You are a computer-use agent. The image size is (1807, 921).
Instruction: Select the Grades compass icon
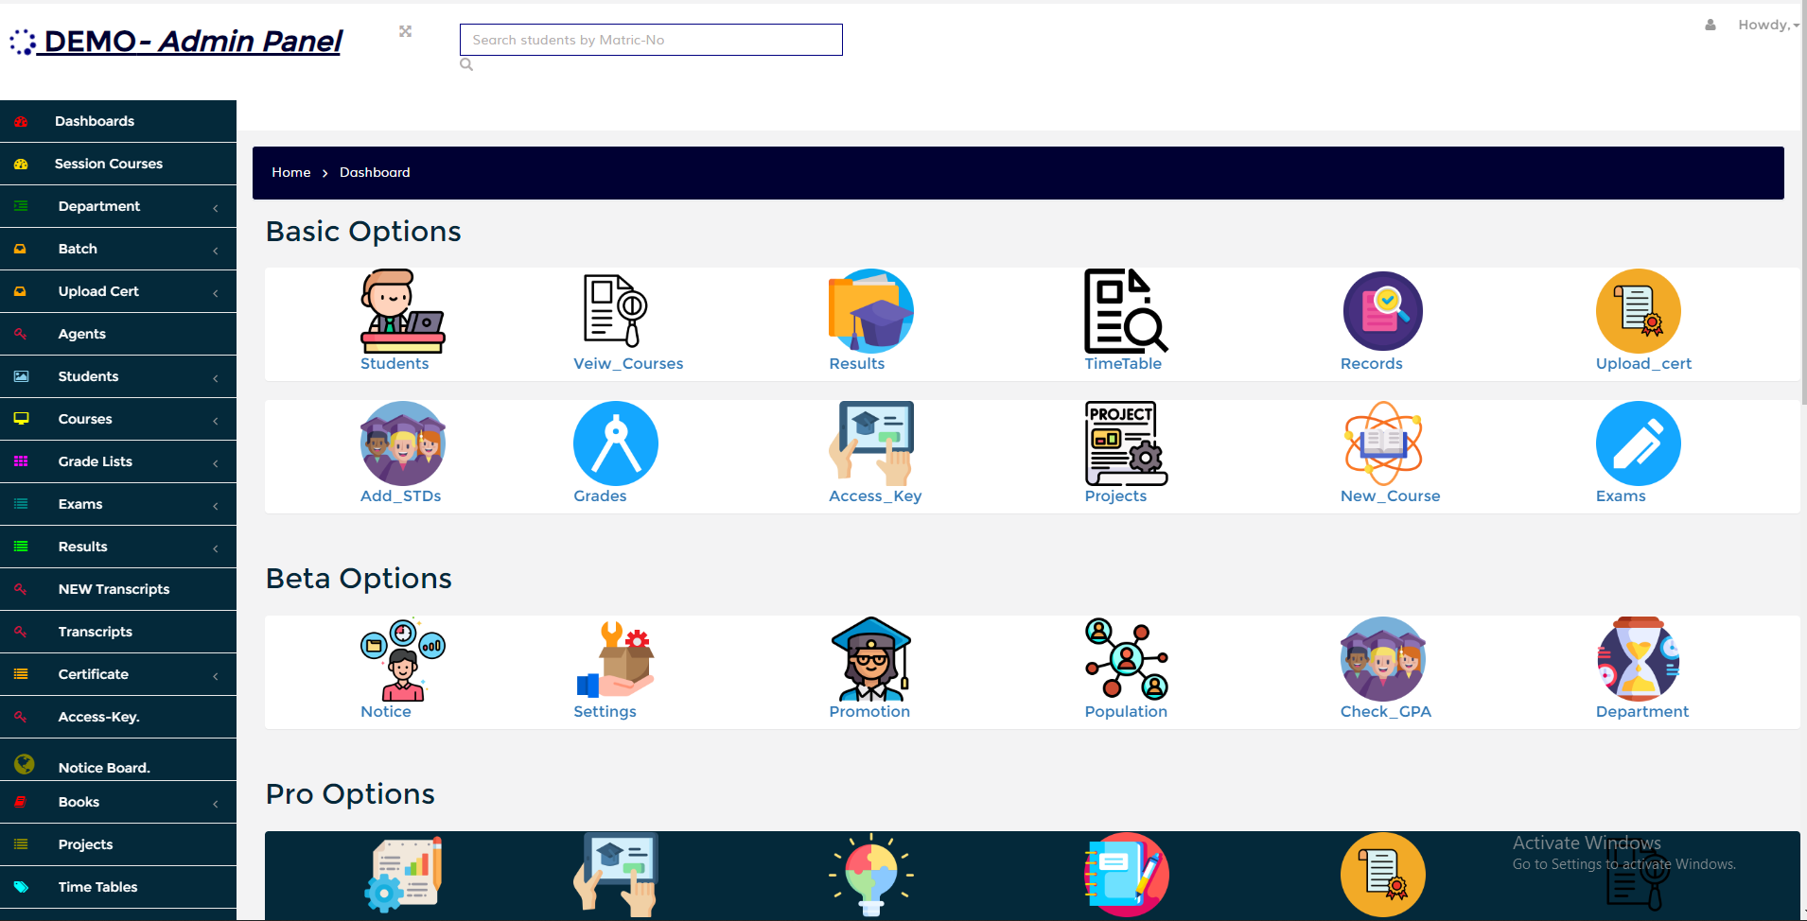[615, 443]
